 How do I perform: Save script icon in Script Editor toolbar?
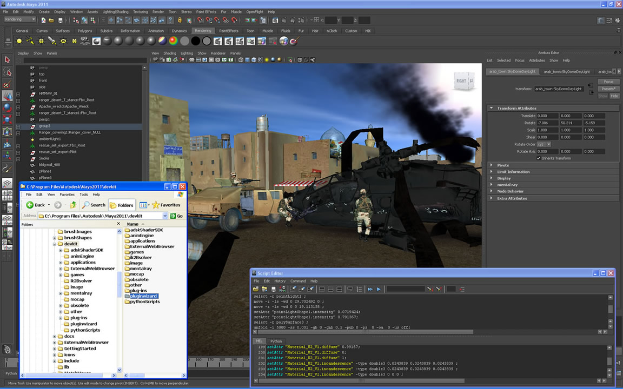[x=273, y=289]
